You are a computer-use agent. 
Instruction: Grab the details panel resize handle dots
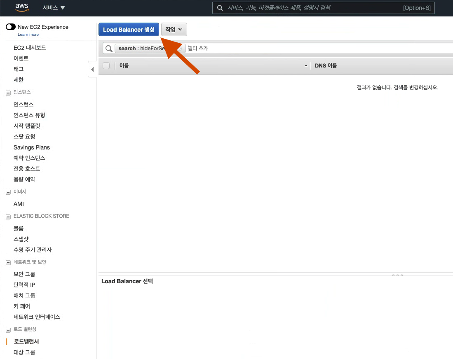tap(397, 275)
